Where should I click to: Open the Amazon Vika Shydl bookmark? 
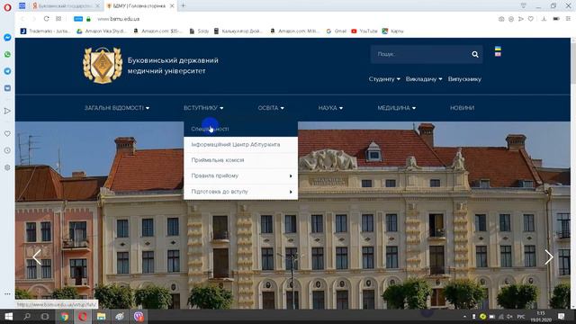click(x=102, y=31)
